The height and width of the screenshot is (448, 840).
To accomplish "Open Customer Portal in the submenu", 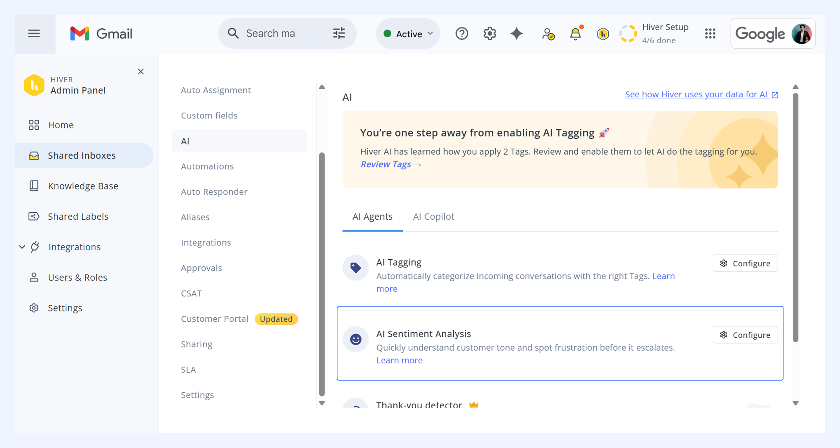I will point(215,319).
